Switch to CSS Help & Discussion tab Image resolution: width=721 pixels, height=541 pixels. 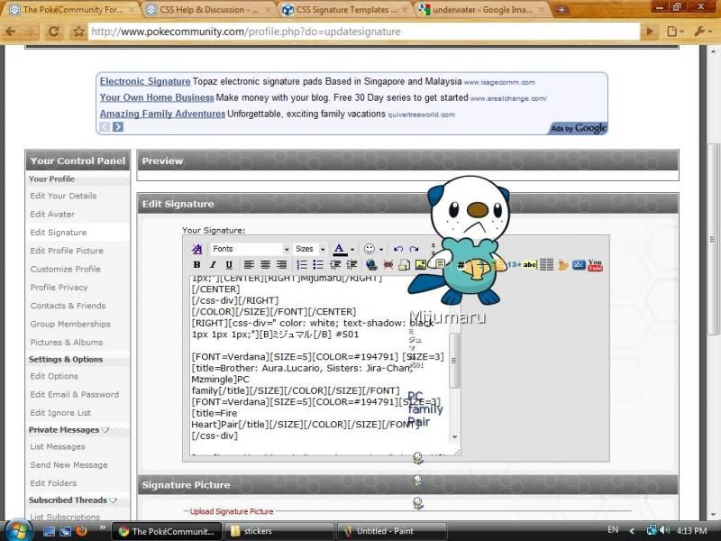coord(208,9)
